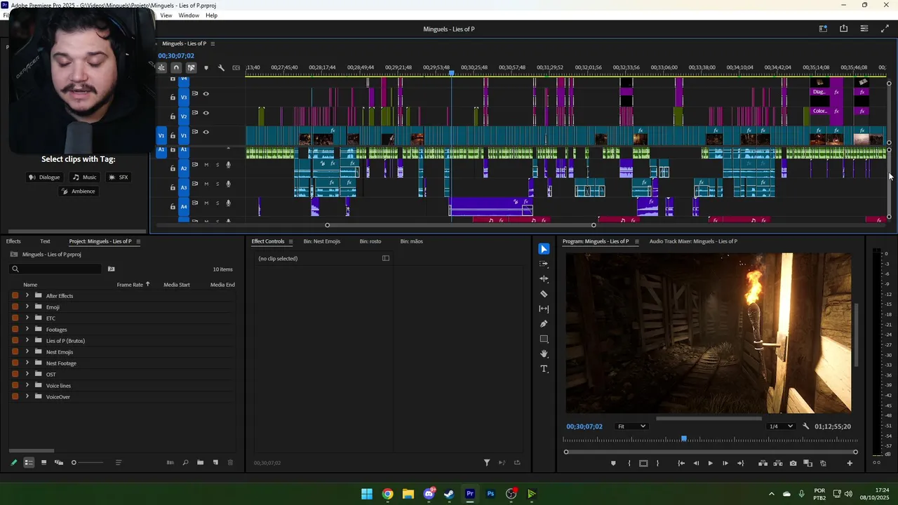Enable voice-over record on track A4
Viewport: 898px width, 505px height.
point(228,203)
